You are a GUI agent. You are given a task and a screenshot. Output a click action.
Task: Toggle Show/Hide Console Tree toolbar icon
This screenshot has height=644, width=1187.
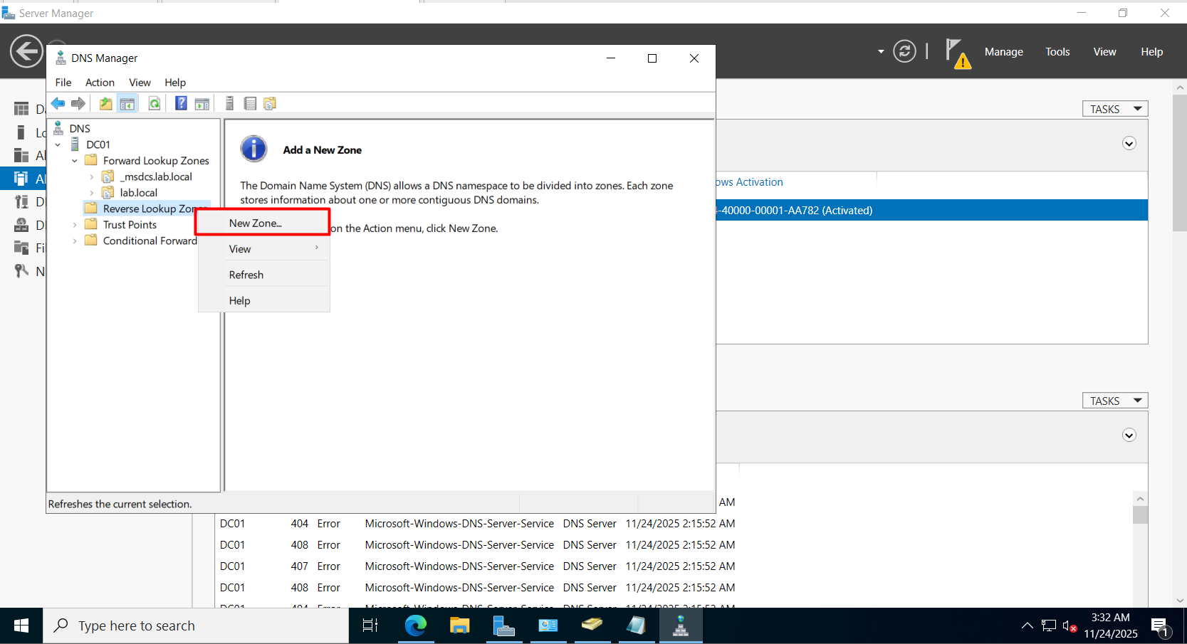[x=127, y=104]
